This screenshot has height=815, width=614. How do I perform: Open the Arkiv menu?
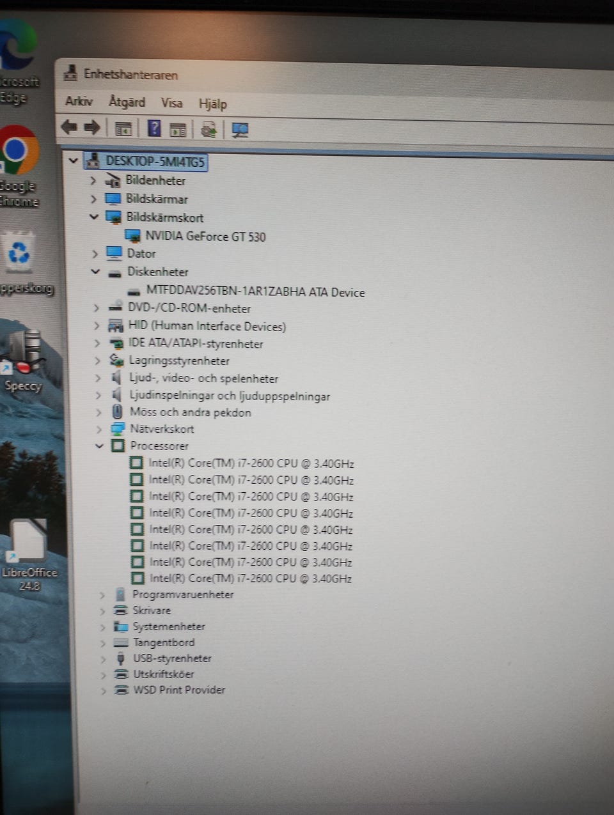[x=79, y=101]
